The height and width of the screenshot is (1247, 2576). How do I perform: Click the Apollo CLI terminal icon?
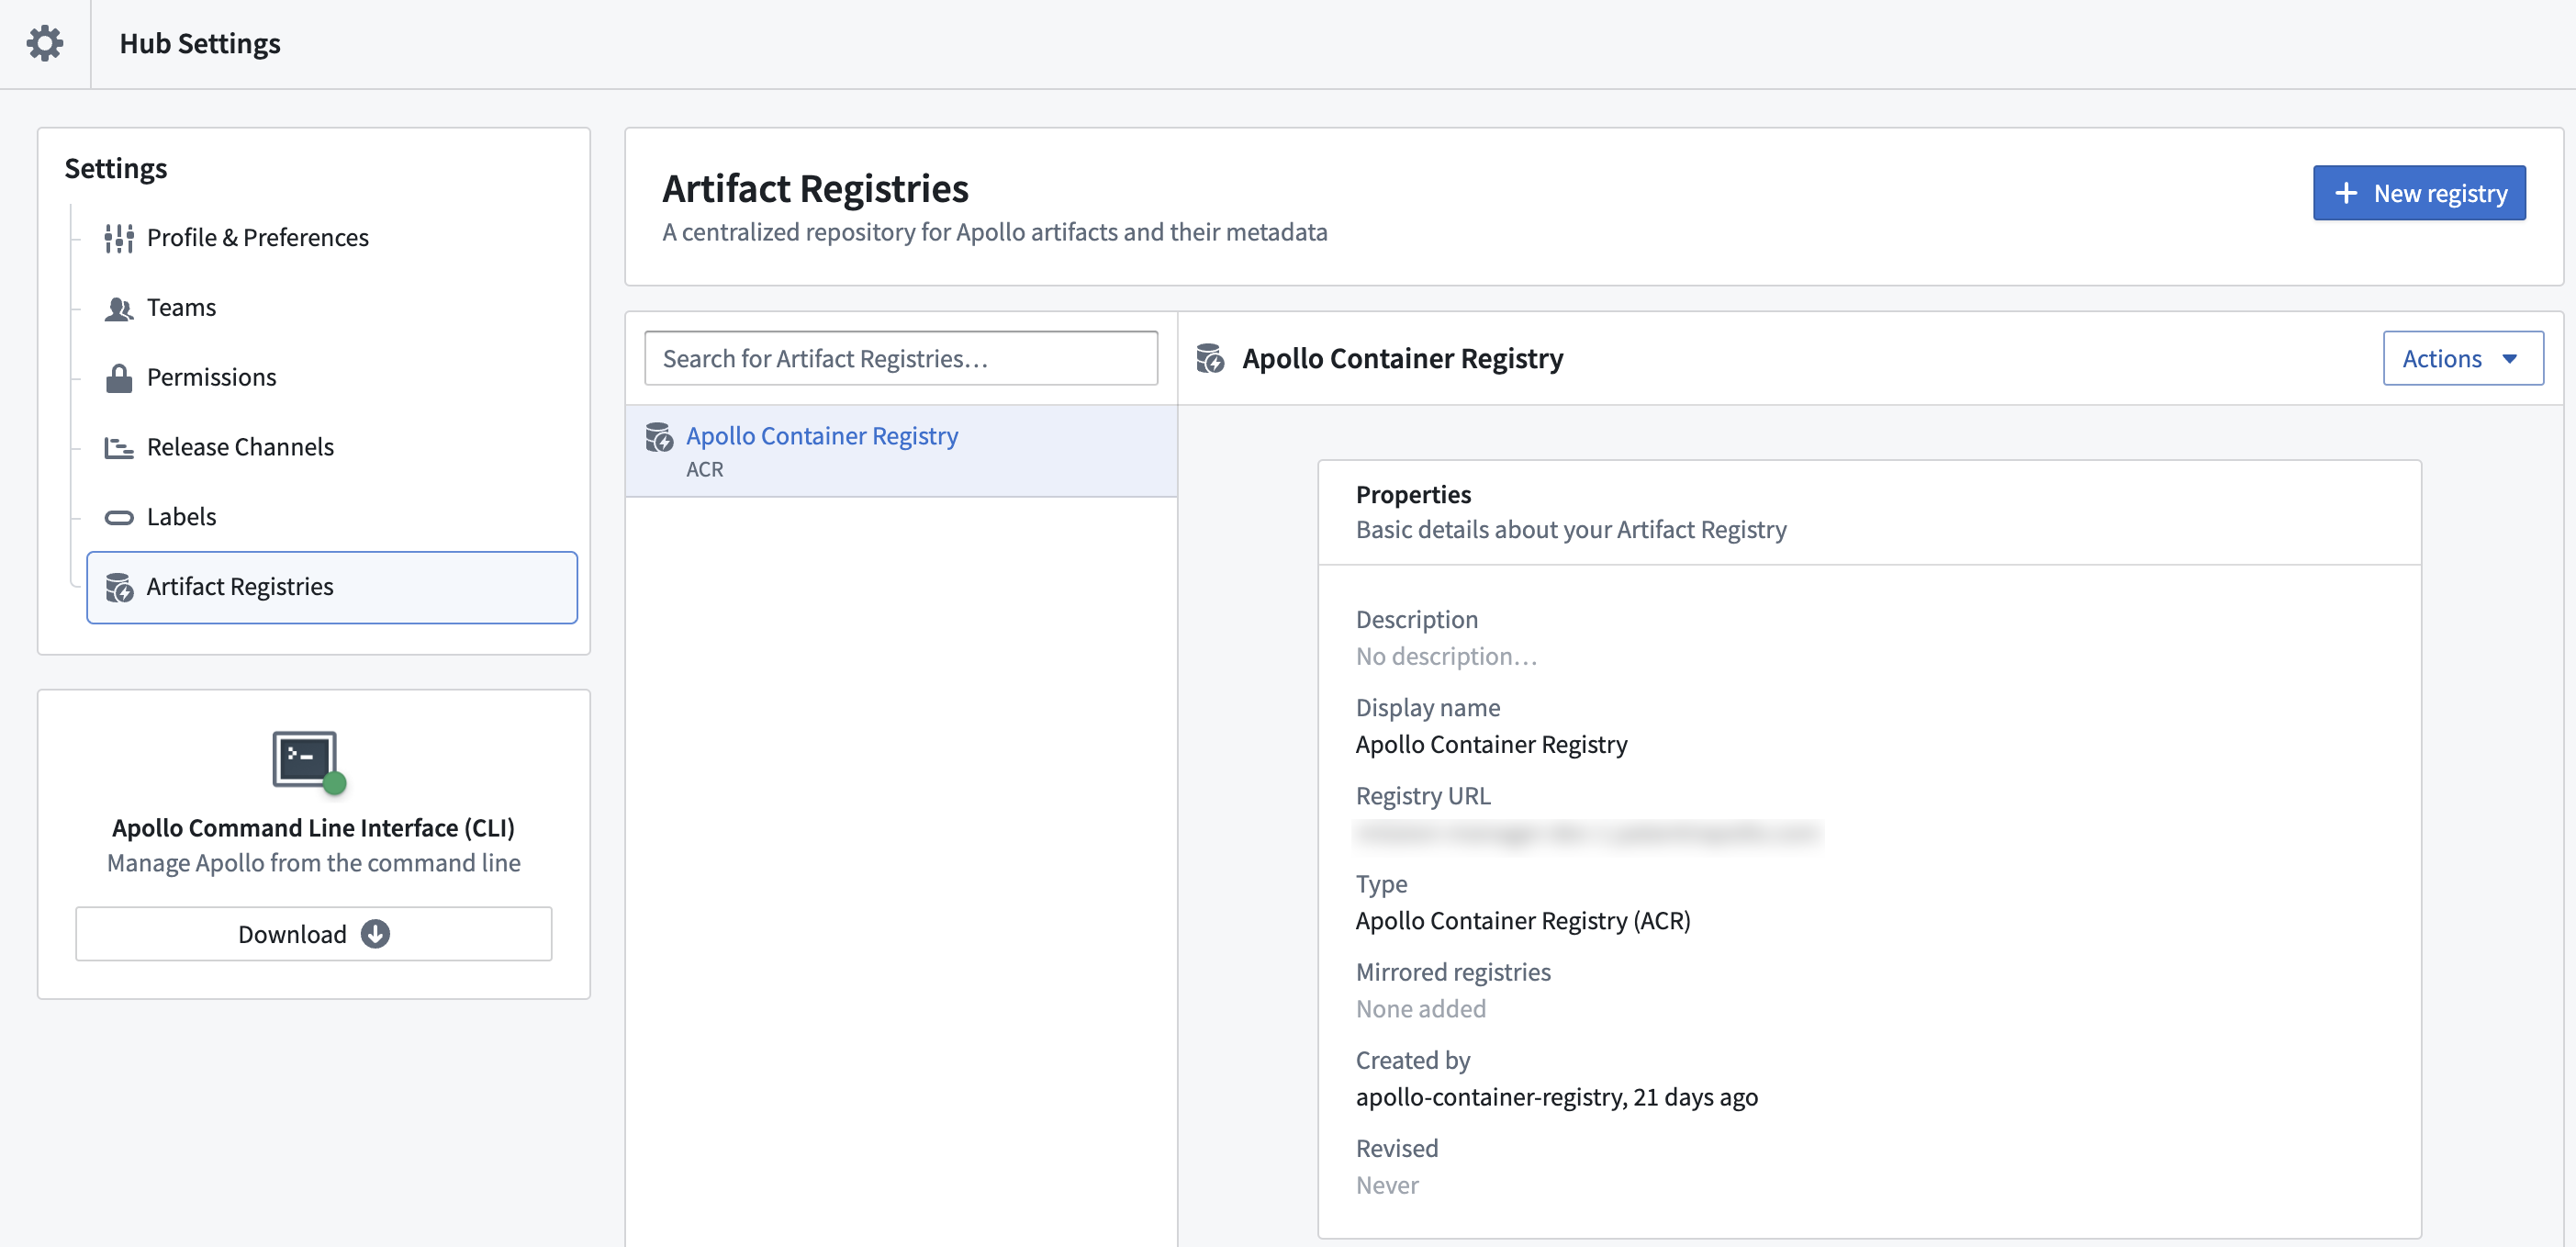pos(309,761)
